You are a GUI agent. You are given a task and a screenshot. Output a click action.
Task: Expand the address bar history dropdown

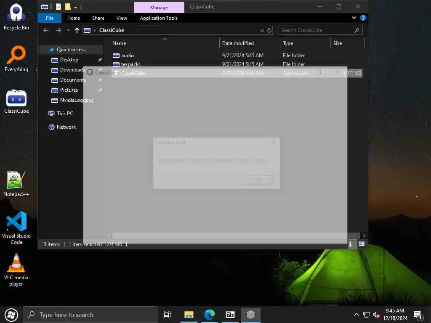[262, 30]
